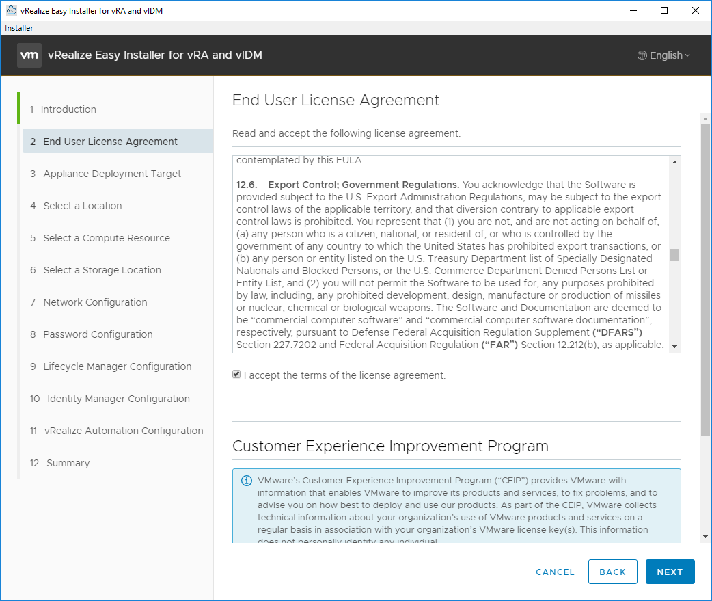The image size is (712, 601).
Task: Close the installer window
Action: [695, 10]
